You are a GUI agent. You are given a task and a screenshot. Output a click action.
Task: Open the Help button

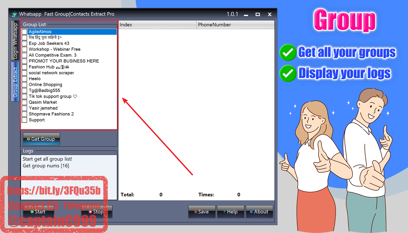point(231,212)
